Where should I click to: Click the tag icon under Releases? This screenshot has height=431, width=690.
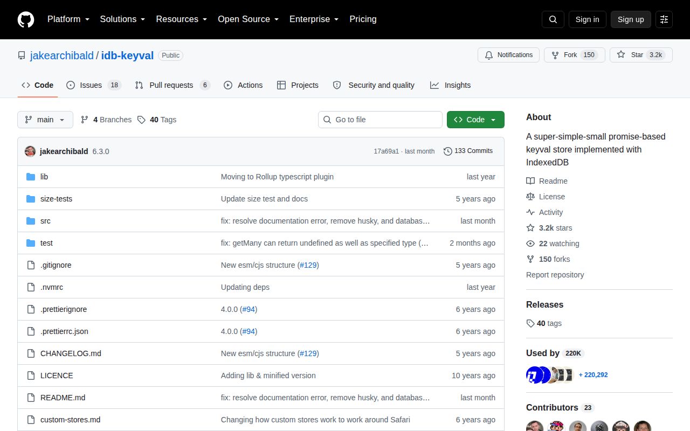coord(530,323)
